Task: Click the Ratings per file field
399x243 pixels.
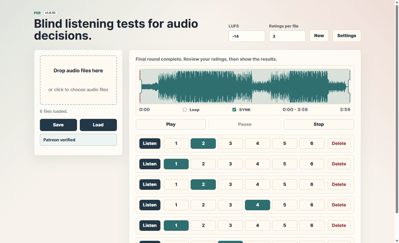Action: (287, 36)
